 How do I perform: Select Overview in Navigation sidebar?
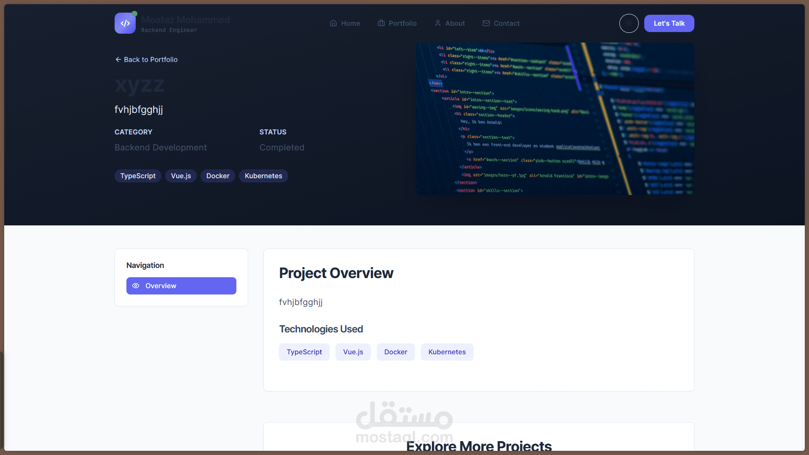[181, 286]
